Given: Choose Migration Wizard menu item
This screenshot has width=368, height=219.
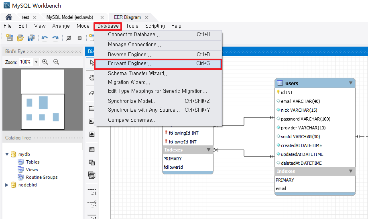Looking at the screenshot, I should [158, 82].
